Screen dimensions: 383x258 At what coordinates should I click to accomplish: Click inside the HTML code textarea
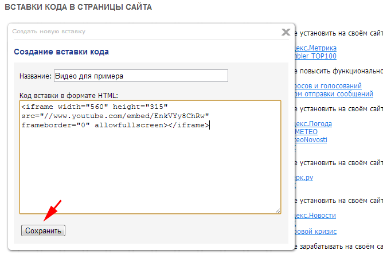(149, 166)
